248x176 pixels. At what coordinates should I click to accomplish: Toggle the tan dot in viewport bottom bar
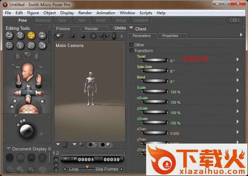tap(108, 145)
